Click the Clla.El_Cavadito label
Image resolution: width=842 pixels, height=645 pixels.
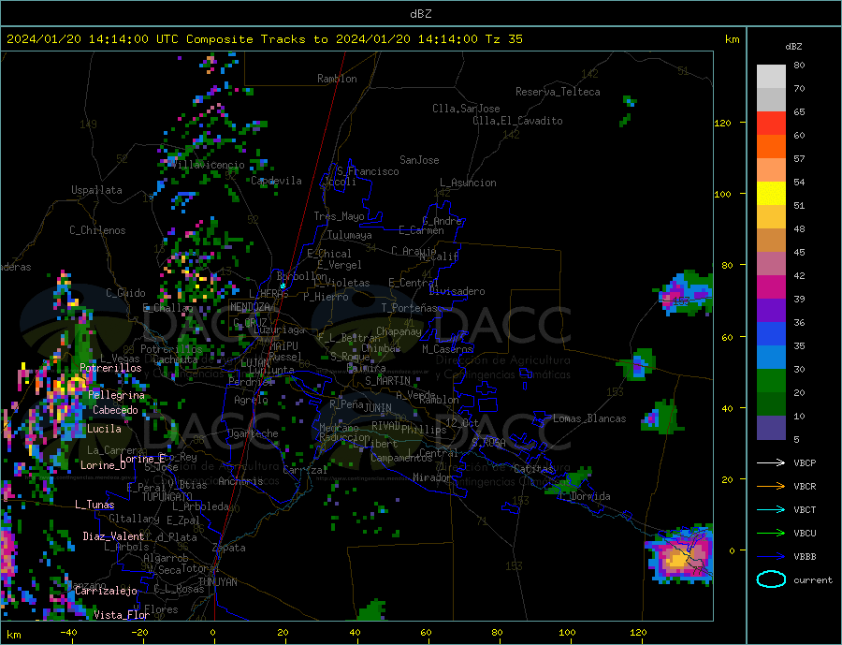(517, 121)
